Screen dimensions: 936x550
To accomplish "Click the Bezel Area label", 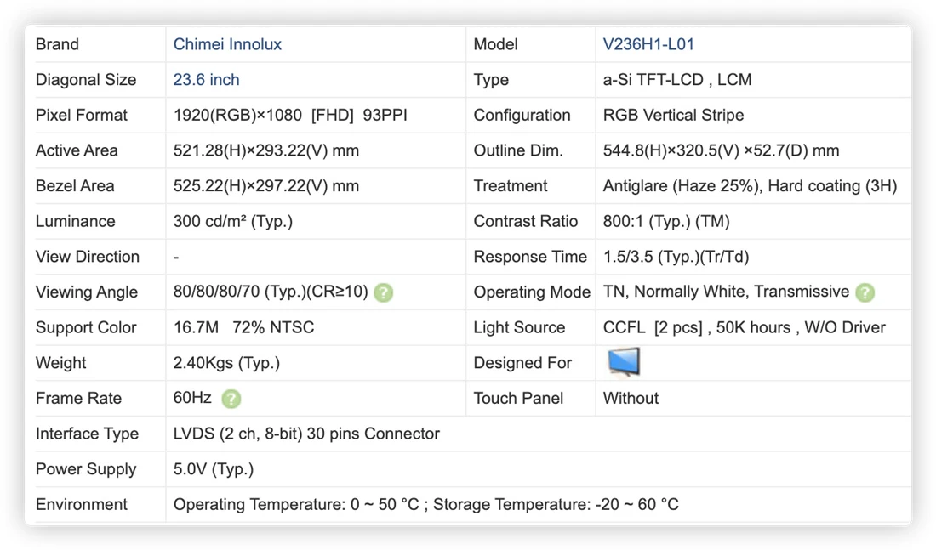I will click(75, 185).
